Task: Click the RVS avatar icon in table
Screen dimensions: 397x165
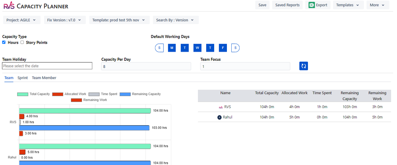Action: point(221,107)
